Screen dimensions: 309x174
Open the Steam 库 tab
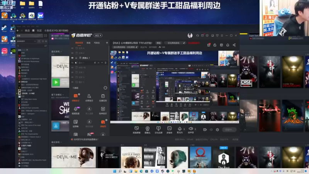(33, 31)
